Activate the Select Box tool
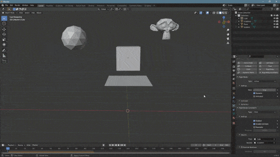The height and width of the screenshot is (157, 280). tap(4, 18)
